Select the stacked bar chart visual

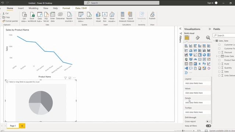186,46
